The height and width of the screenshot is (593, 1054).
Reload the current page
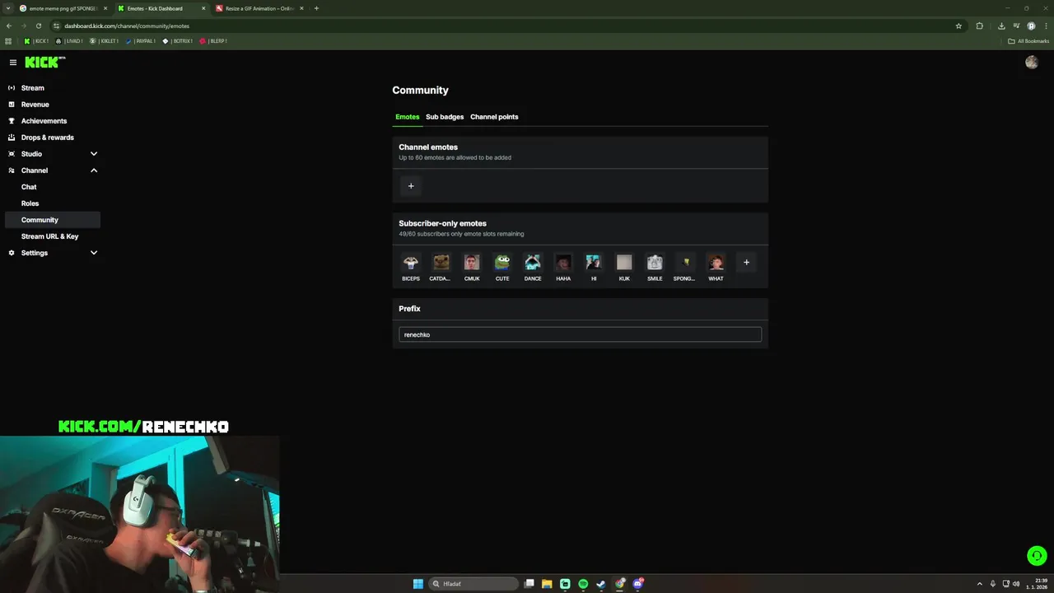[38, 26]
